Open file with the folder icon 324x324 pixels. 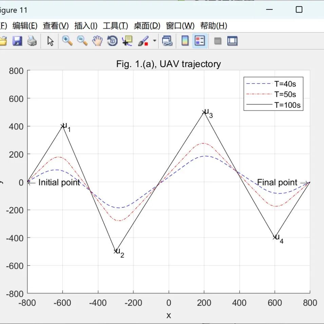click(x=3, y=41)
